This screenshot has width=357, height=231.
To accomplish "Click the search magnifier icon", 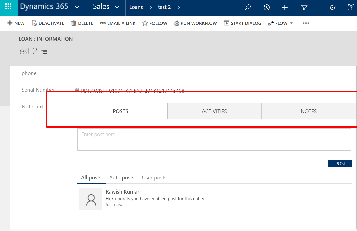I will 248,8.
